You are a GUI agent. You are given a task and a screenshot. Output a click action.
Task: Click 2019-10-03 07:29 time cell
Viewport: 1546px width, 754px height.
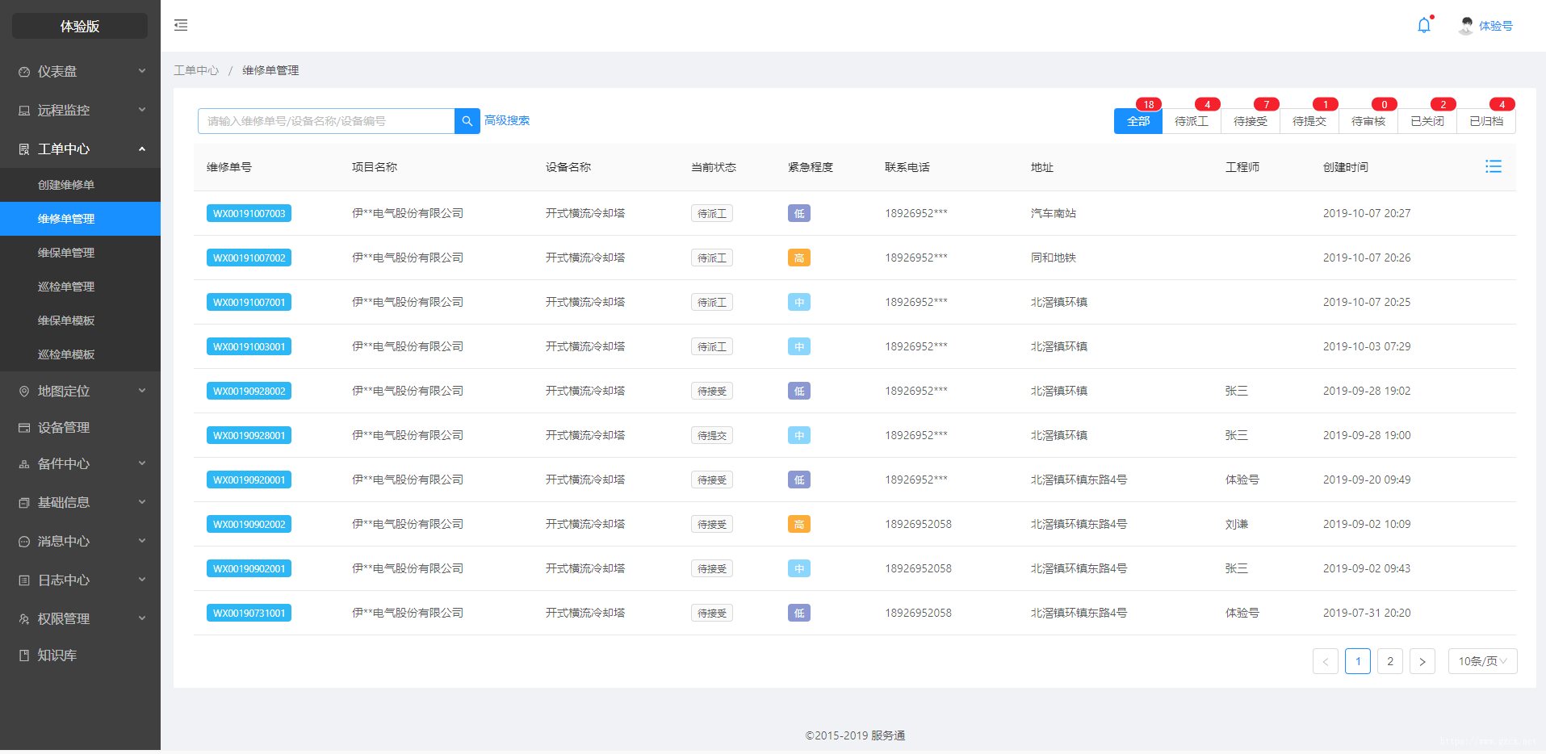1367,346
